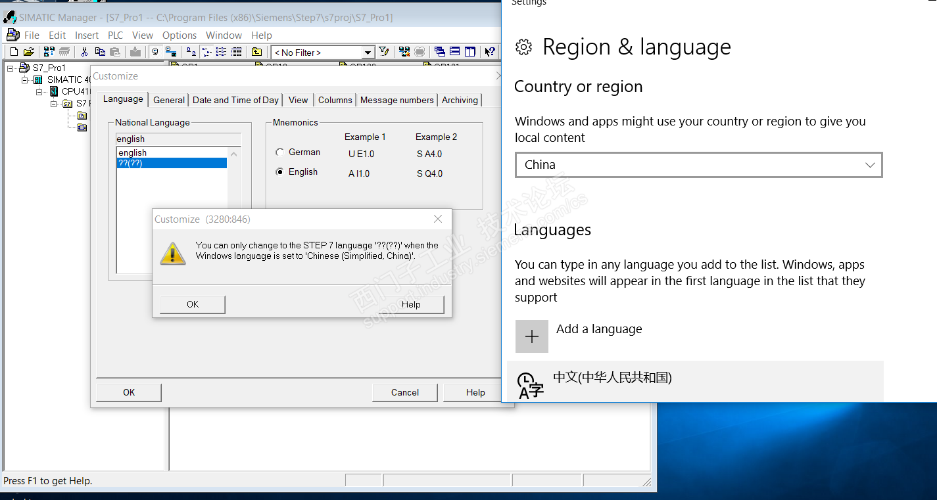Click the plus icon for Add a language
Image resolution: width=937 pixels, height=500 pixels.
532,336
